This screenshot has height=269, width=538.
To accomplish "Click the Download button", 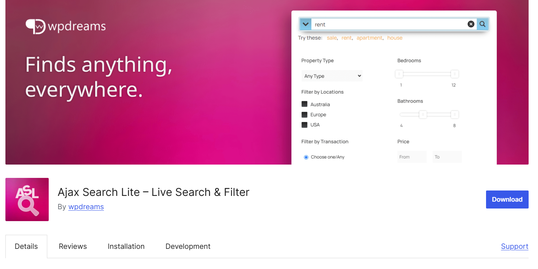I will 507,199.
